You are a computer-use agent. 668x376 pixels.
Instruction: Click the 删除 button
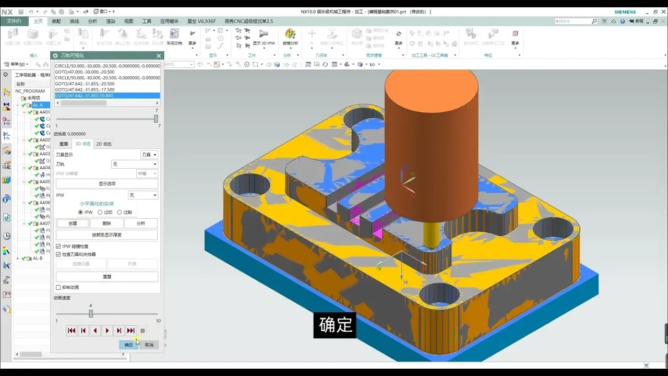coord(107,224)
